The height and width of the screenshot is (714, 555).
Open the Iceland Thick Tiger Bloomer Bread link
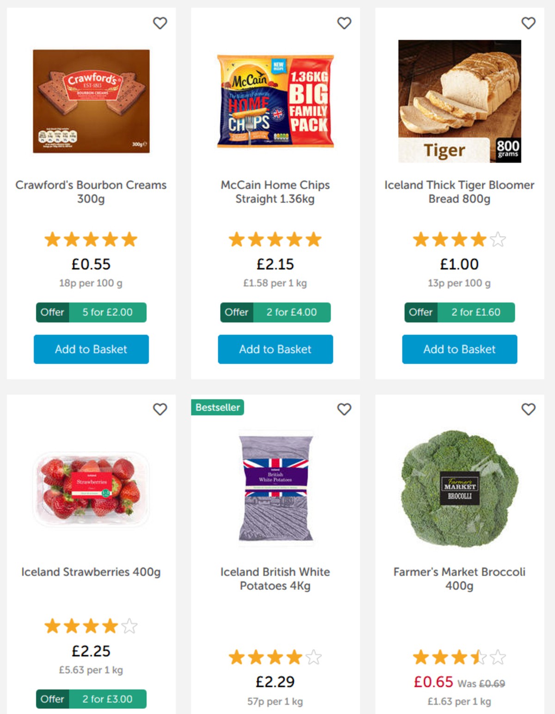pos(459,192)
